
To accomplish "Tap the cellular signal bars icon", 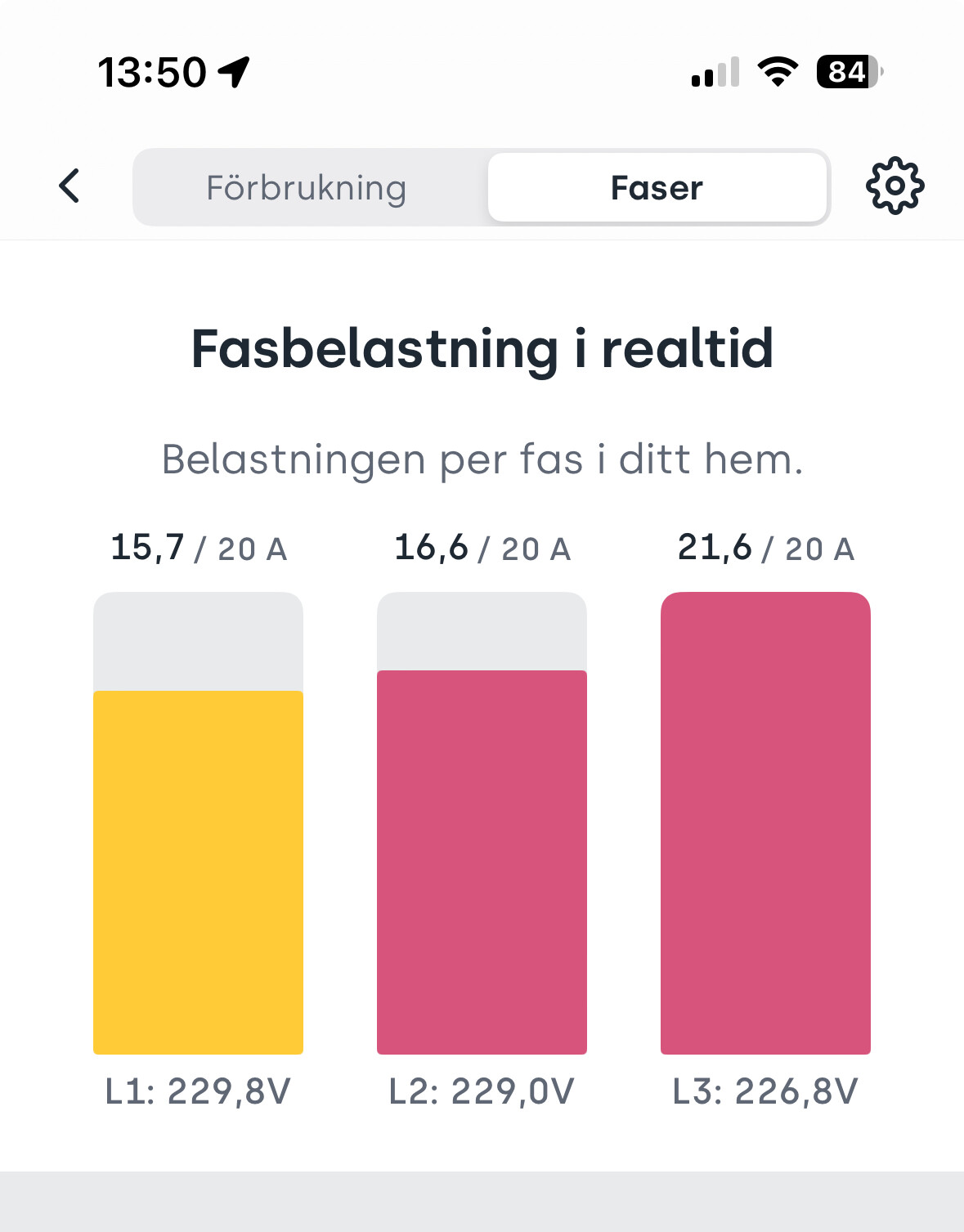I will 715,72.
